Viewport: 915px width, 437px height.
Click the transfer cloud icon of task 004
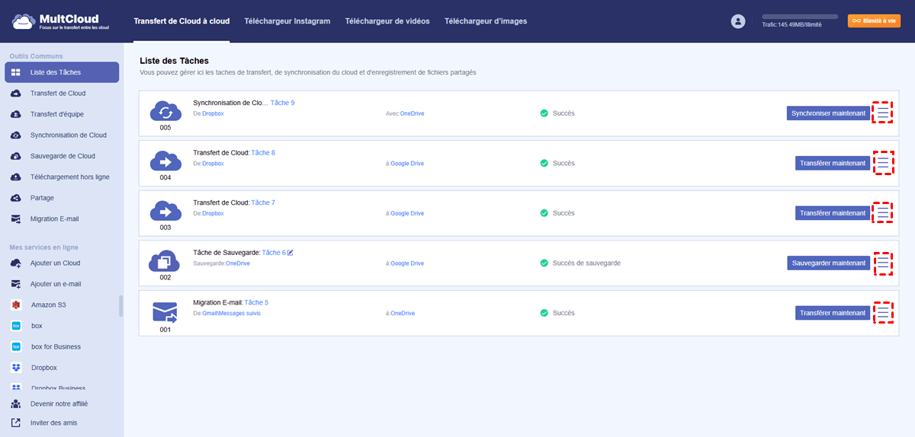(x=165, y=161)
